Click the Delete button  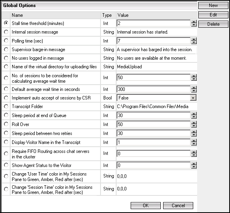(213, 24)
